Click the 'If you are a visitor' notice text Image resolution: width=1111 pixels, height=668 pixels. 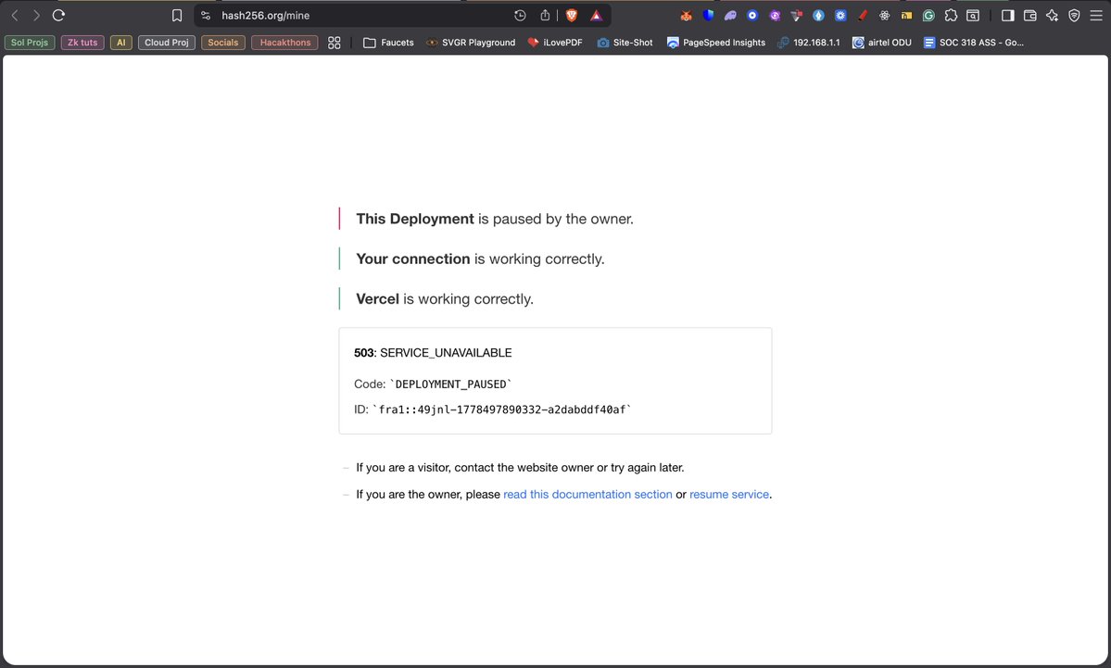(520, 468)
